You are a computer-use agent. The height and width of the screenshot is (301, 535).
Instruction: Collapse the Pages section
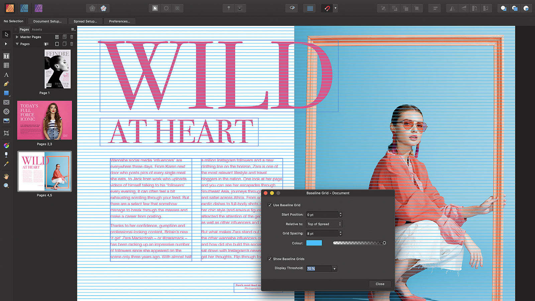[17, 44]
